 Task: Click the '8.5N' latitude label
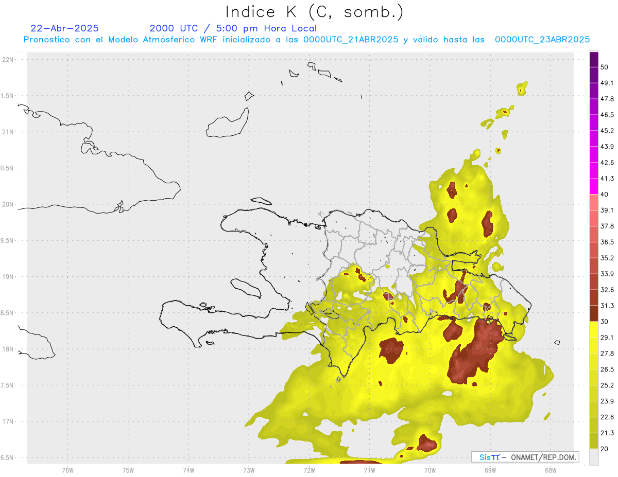[8, 313]
